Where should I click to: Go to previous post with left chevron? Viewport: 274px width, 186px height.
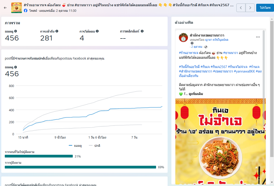[x=241, y=8]
